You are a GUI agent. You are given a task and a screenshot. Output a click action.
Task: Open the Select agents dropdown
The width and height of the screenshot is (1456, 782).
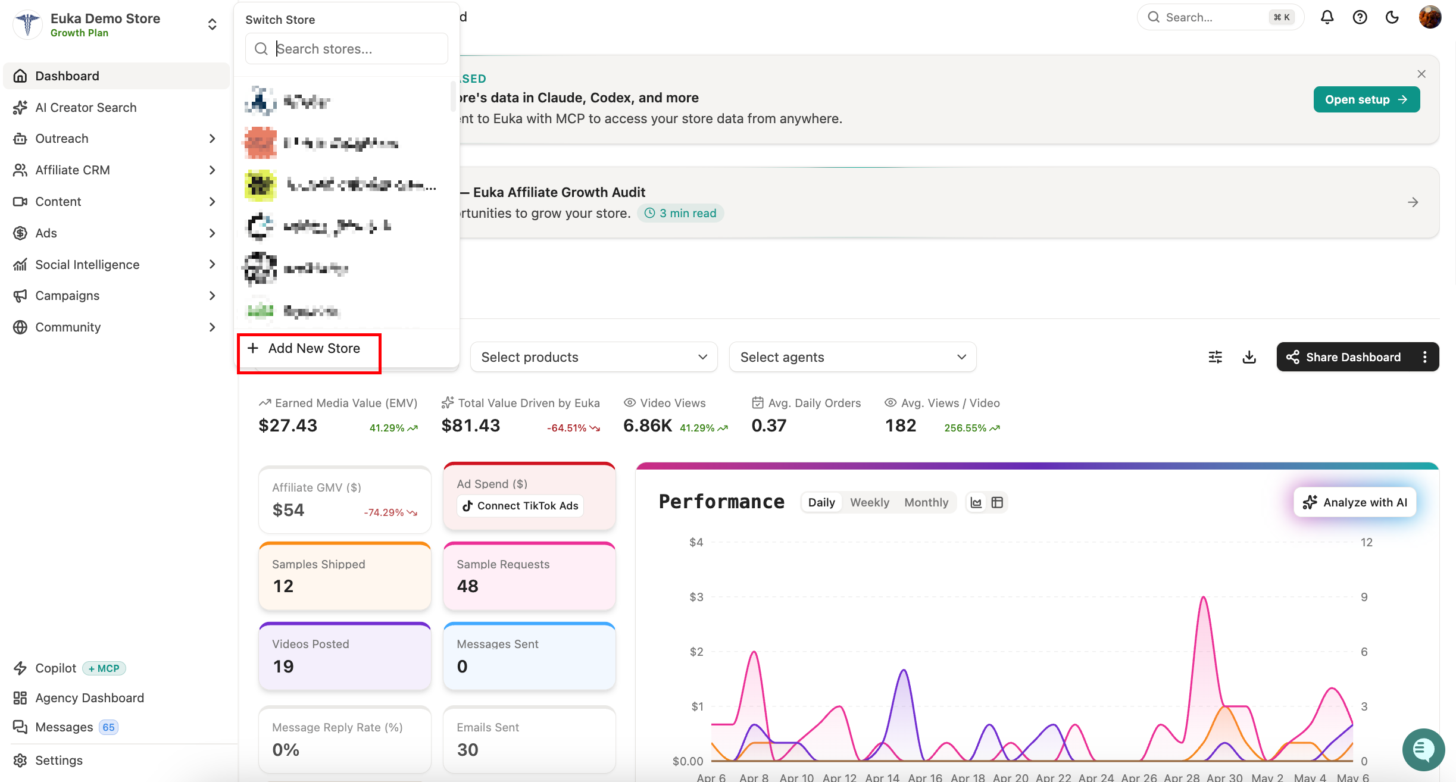(x=852, y=357)
